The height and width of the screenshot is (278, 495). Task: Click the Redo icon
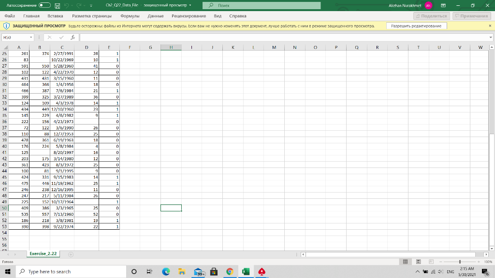(x=78, y=5)
